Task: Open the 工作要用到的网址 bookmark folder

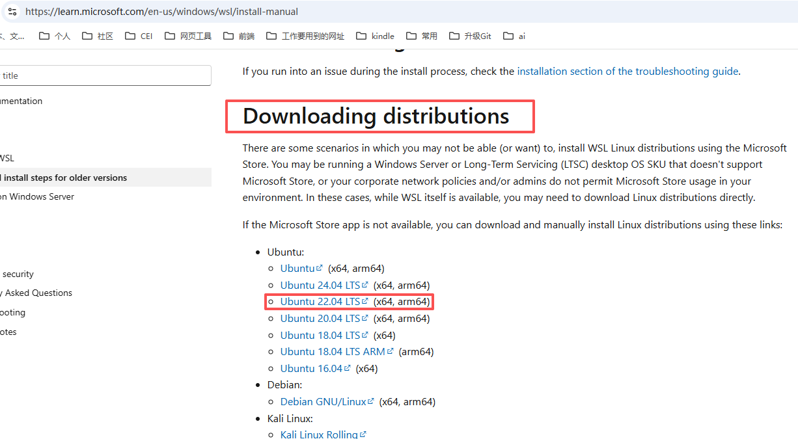Action: coord(305,36)
